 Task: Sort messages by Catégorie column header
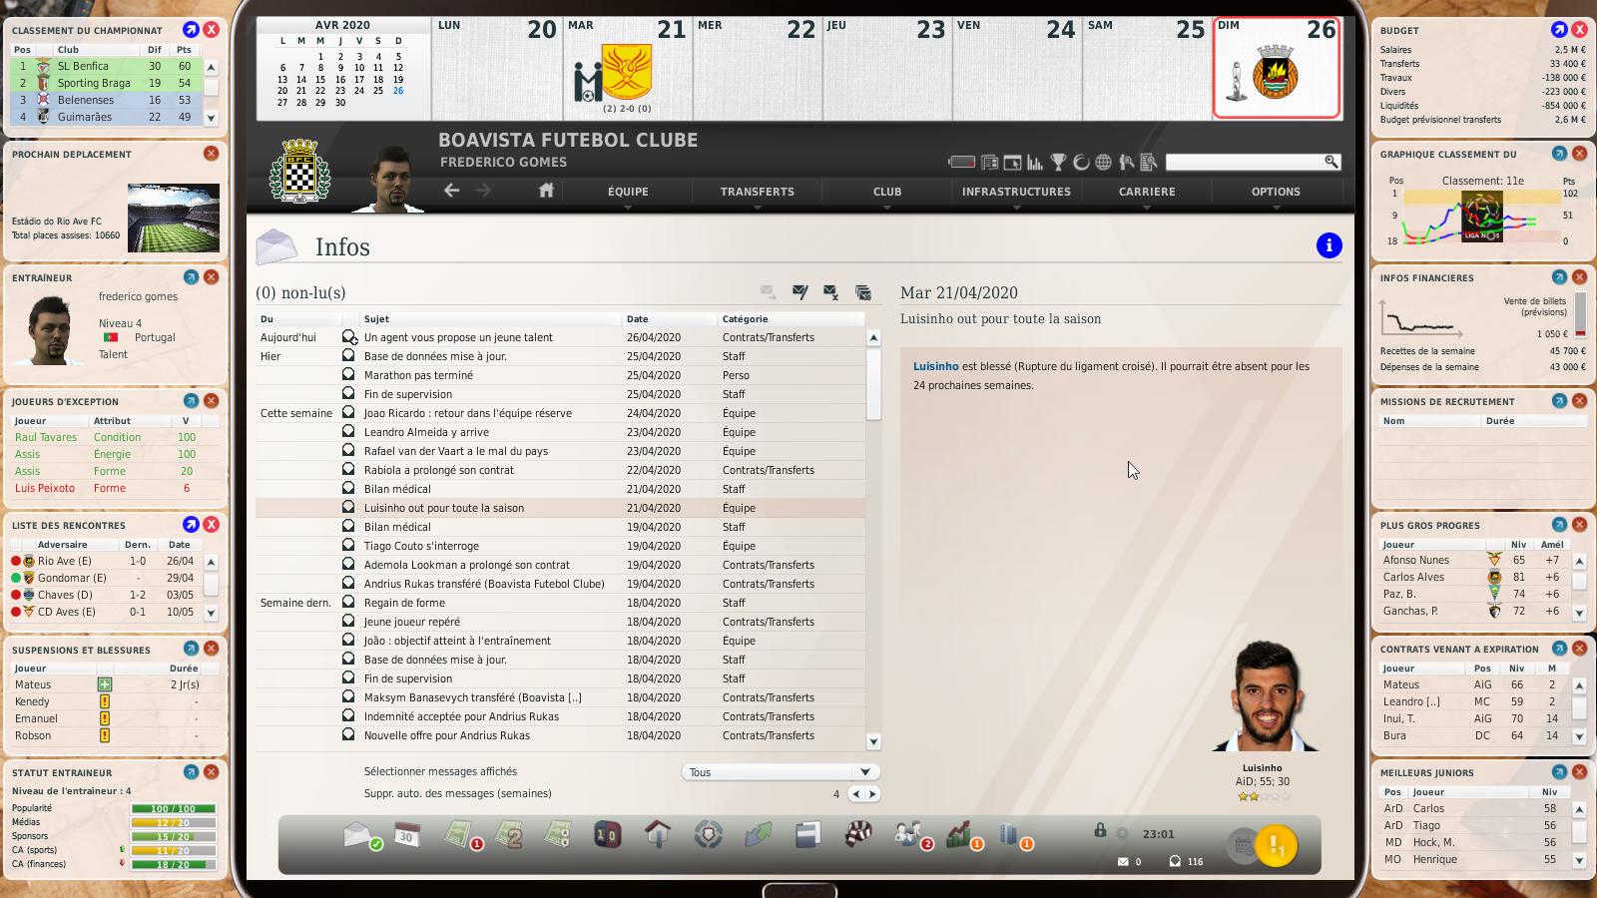[x=791, y=319]
